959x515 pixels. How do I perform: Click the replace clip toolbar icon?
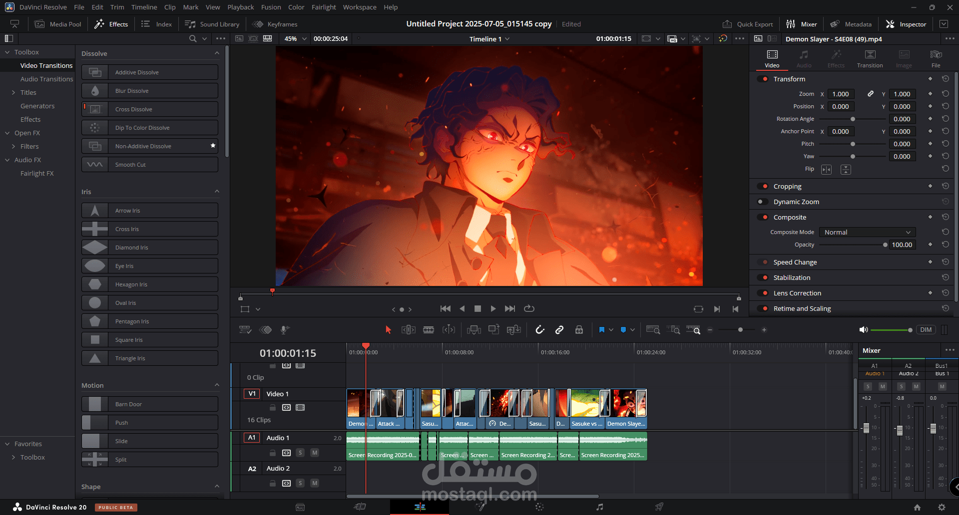513,330
